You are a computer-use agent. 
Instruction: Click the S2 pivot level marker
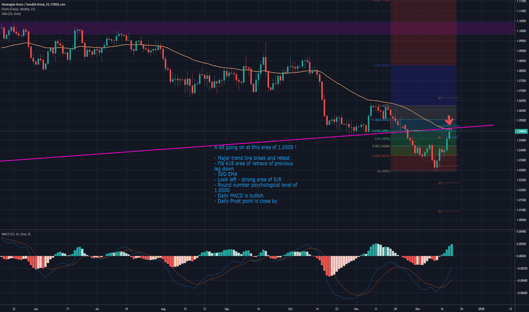(x=440, y=183)
